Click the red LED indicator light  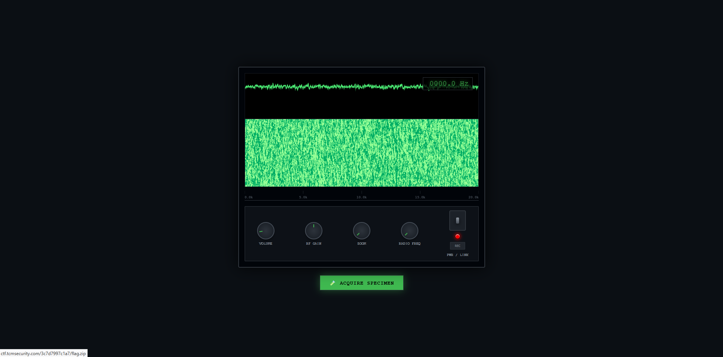point(458,236)
